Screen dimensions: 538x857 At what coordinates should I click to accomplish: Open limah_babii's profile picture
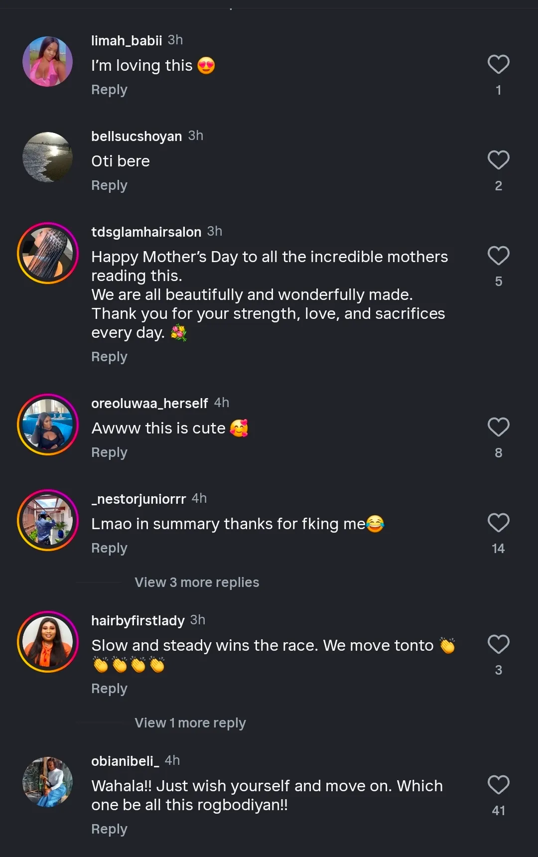point(48,62)
